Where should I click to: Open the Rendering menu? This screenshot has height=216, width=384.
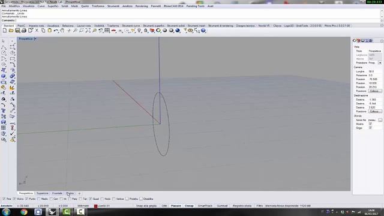point(142,6)
